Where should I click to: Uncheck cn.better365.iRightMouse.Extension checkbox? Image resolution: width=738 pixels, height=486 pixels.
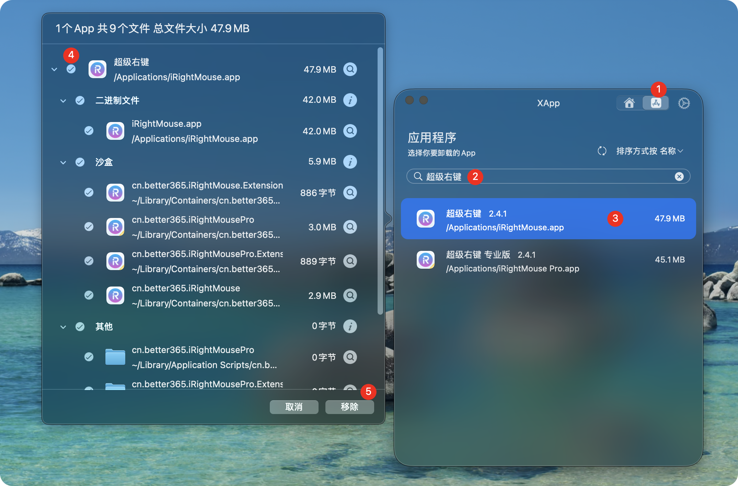[89, 193]
